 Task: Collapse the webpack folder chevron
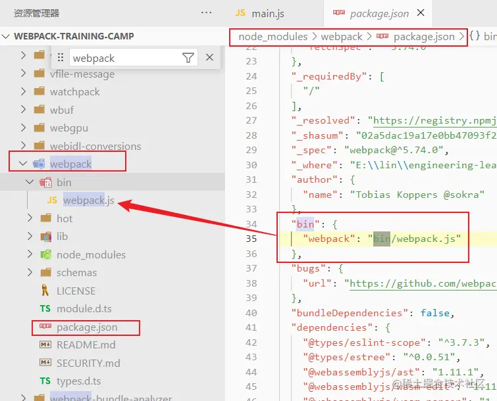(x=23, y=164)
